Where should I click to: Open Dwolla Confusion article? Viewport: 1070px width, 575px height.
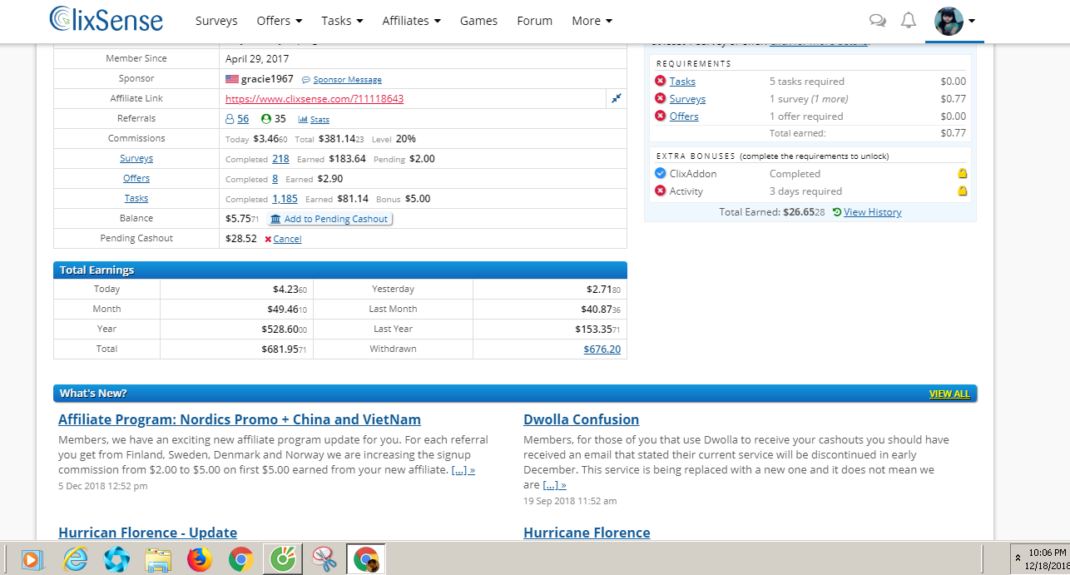582,419
